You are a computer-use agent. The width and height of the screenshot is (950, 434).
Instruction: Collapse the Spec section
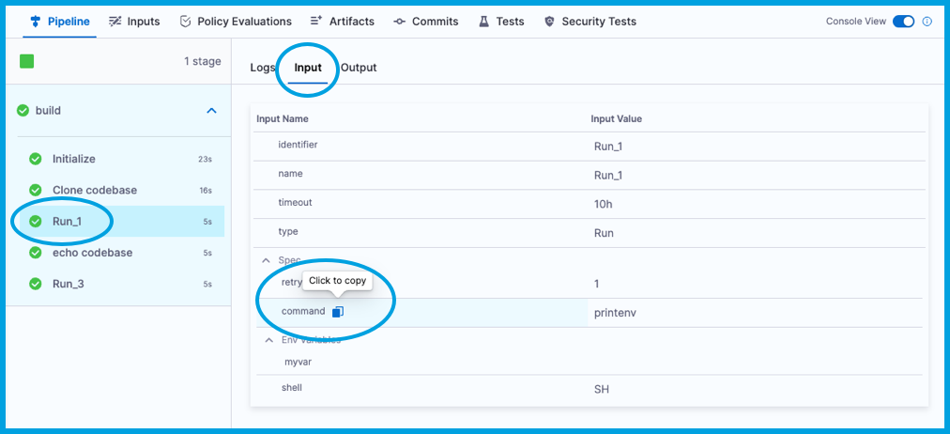tap(266, 260)
